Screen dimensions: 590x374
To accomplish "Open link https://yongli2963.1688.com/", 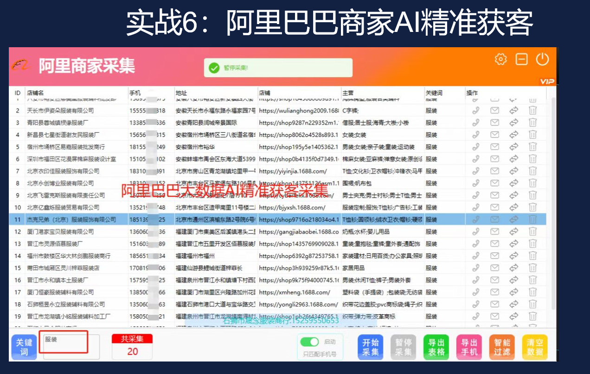I will 298,304.
